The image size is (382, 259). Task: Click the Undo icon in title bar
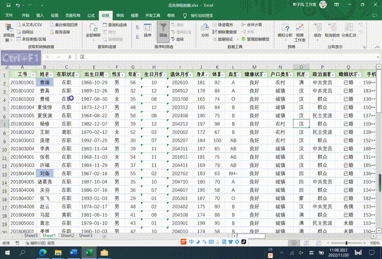pos(17,5)
